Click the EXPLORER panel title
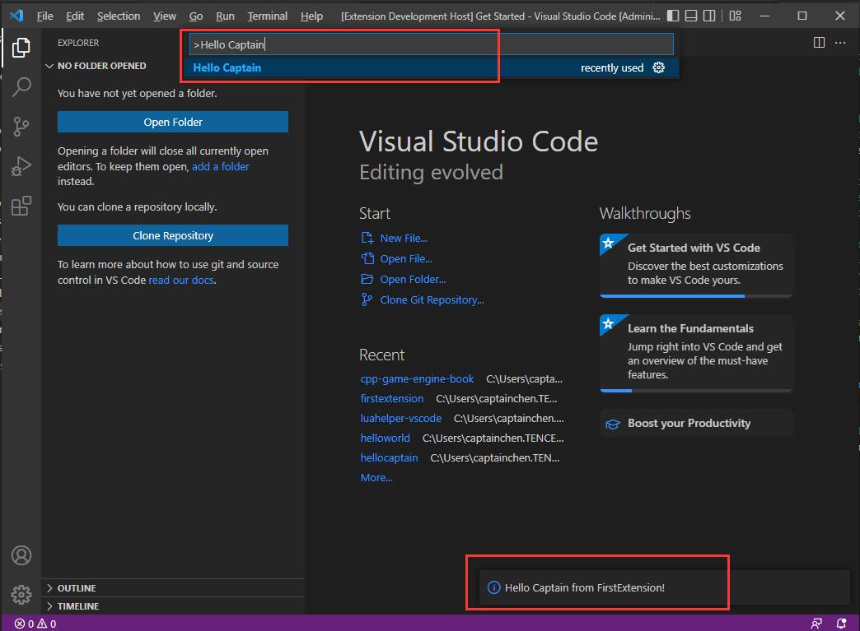860x631 pixels. (x=78, y=43)
